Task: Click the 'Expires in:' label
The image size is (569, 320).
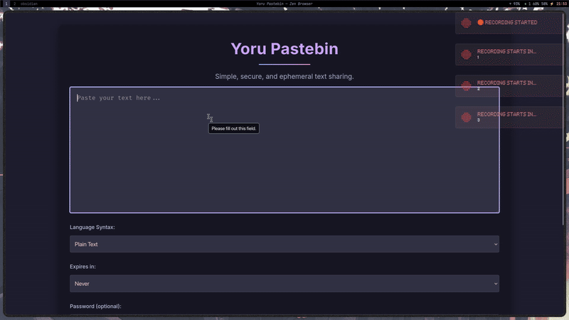Action: pos(83,267)
